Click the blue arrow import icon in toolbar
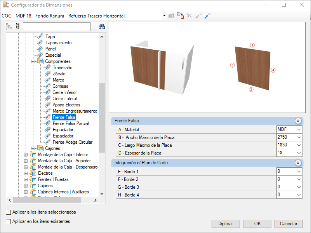 click(207, 16)
